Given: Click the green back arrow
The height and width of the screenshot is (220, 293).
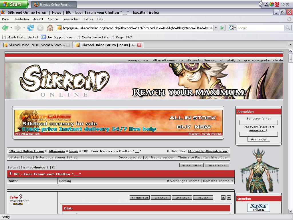Looking at the screenshot, I should coord(5,28).
